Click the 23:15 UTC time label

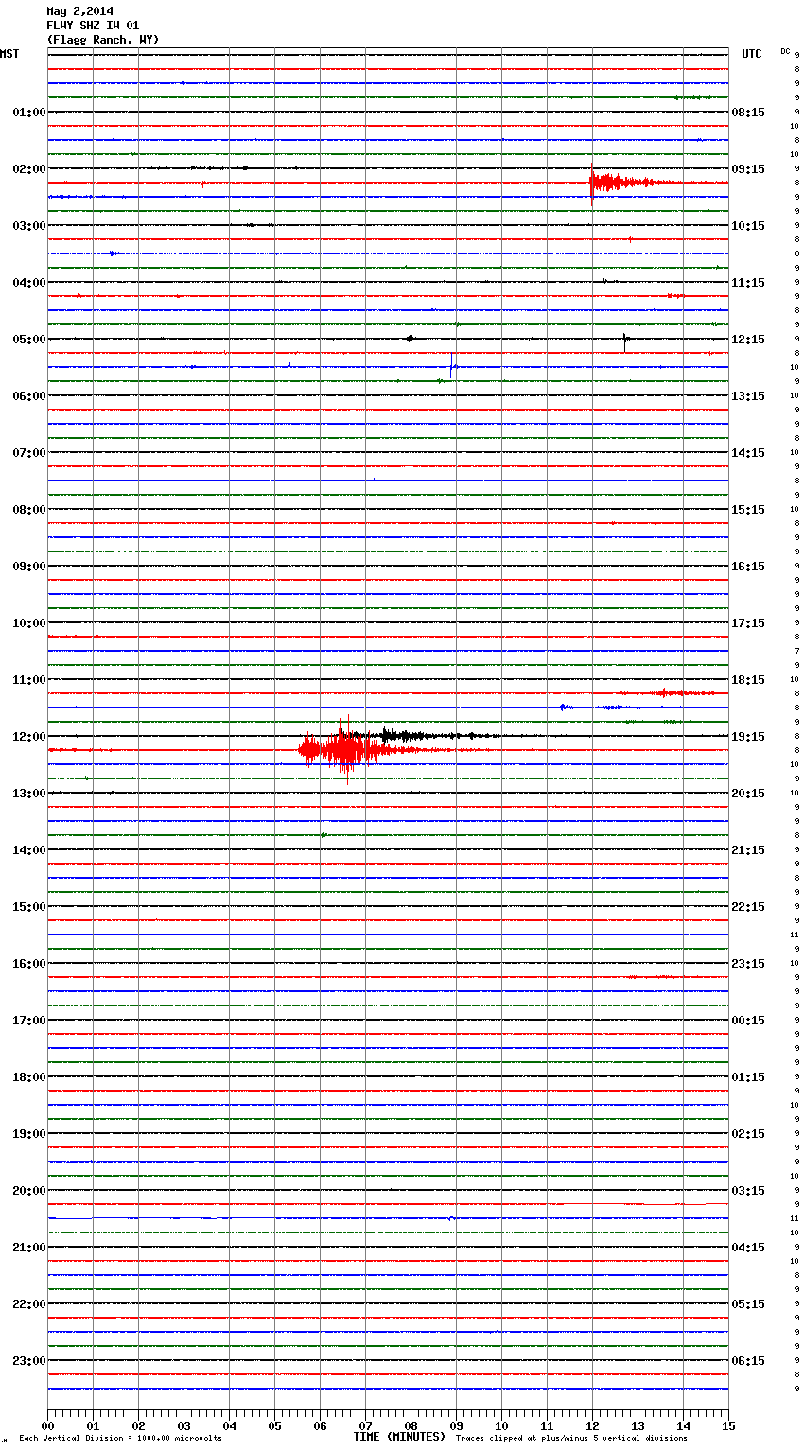(748, 964)
